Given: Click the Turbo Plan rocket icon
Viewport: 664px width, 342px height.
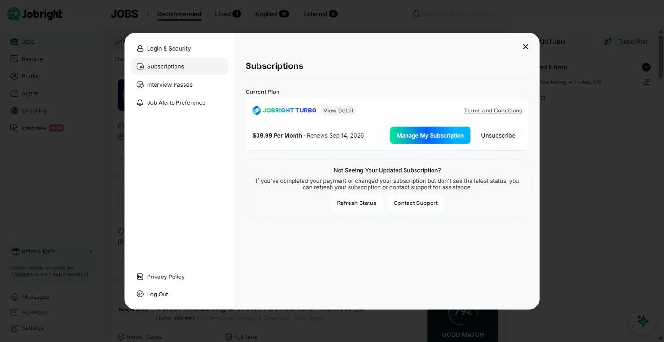Looking at the screenshot, I should pos(608,42).
